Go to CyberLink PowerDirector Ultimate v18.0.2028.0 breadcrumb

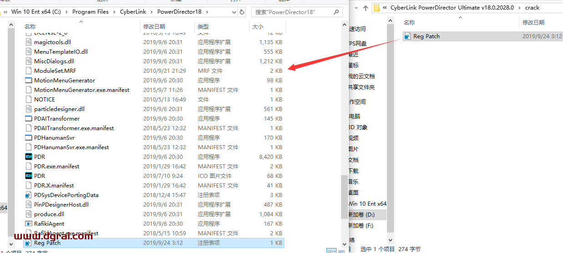click(x=452, y=7)
